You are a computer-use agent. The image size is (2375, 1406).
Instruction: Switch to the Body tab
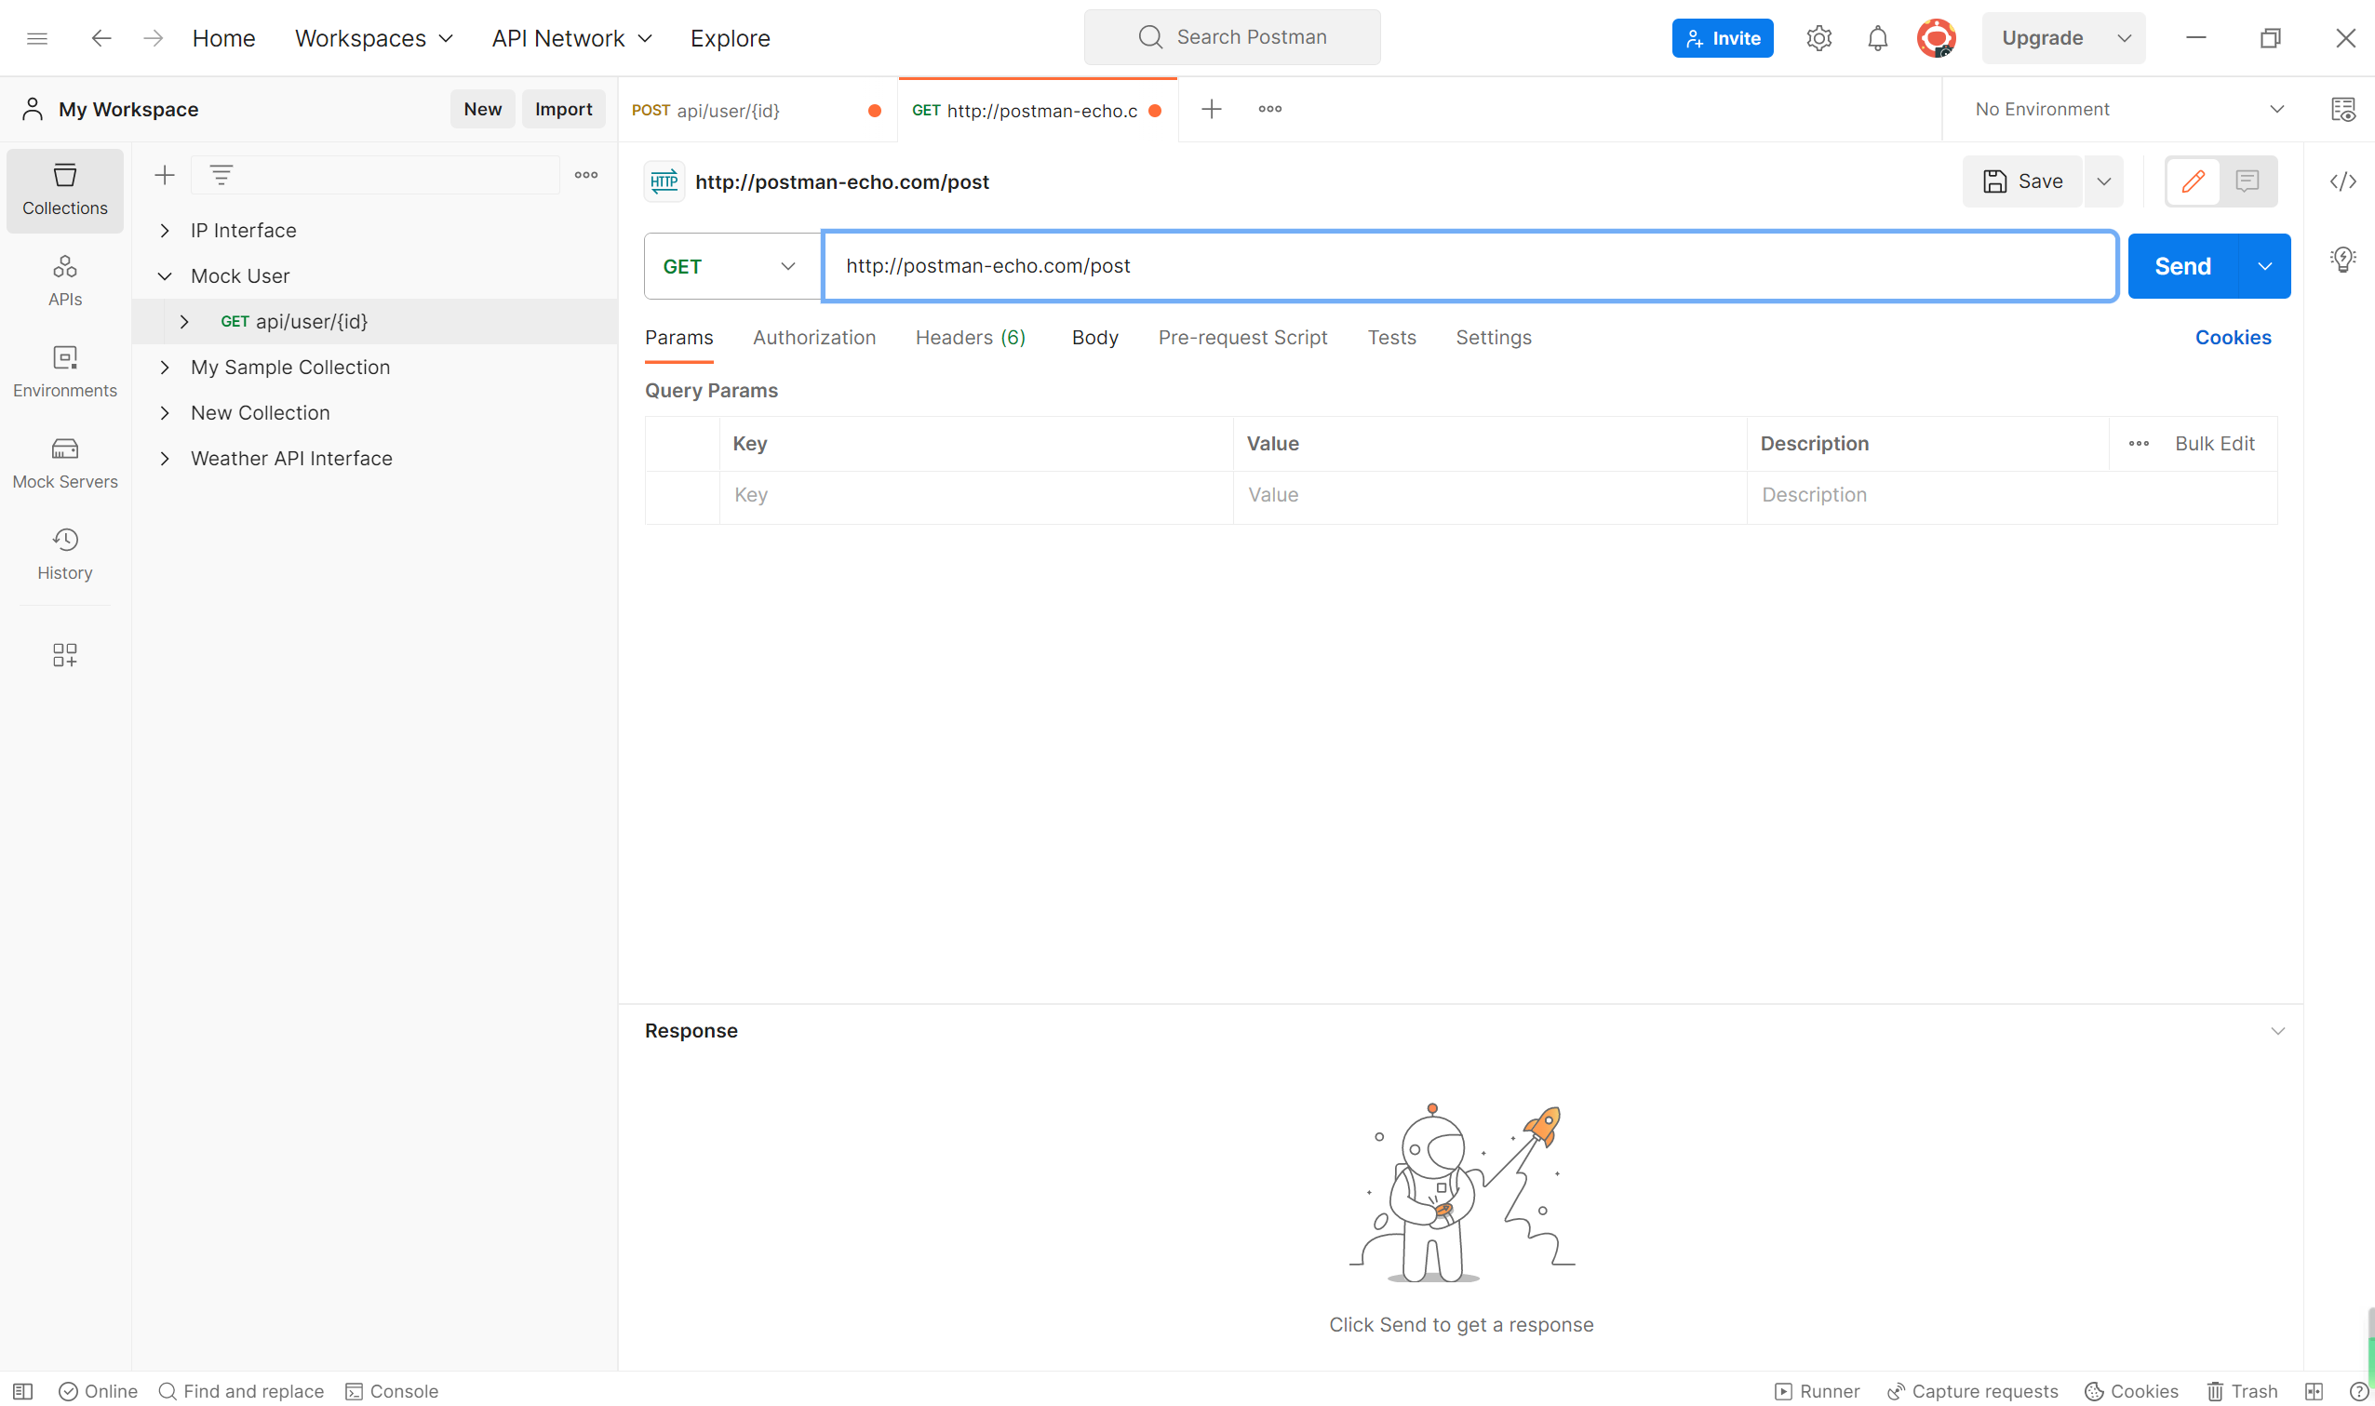coord(1094,337)
